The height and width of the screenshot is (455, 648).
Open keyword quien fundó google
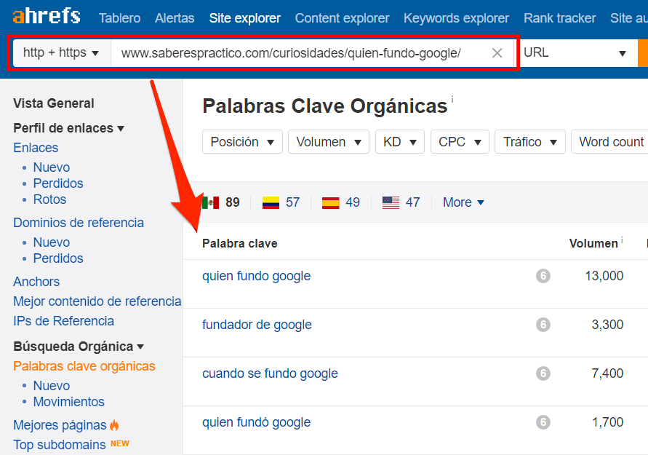[x=256, y=423]
